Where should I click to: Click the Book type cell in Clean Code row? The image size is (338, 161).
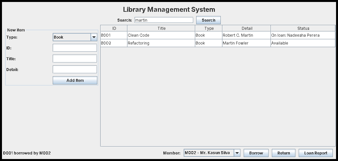(x=209, y=35)
